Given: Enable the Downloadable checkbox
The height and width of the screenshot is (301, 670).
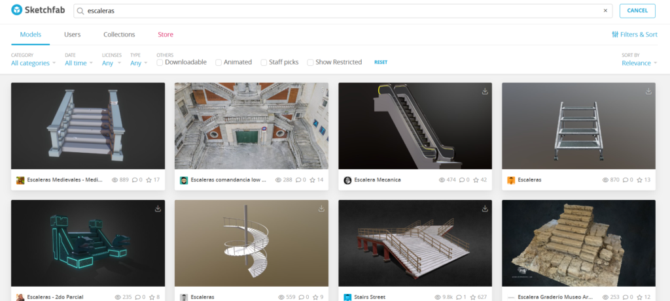Looking at the screenshot, I should tap(160, 62).
